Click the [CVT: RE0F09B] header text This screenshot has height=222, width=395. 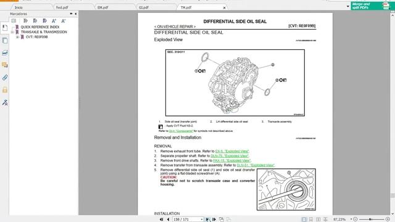click(x=302, y=26)
